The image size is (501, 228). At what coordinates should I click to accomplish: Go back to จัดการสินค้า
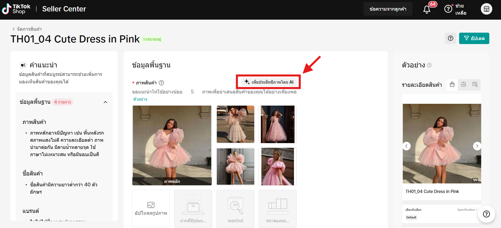click(27, 29)
